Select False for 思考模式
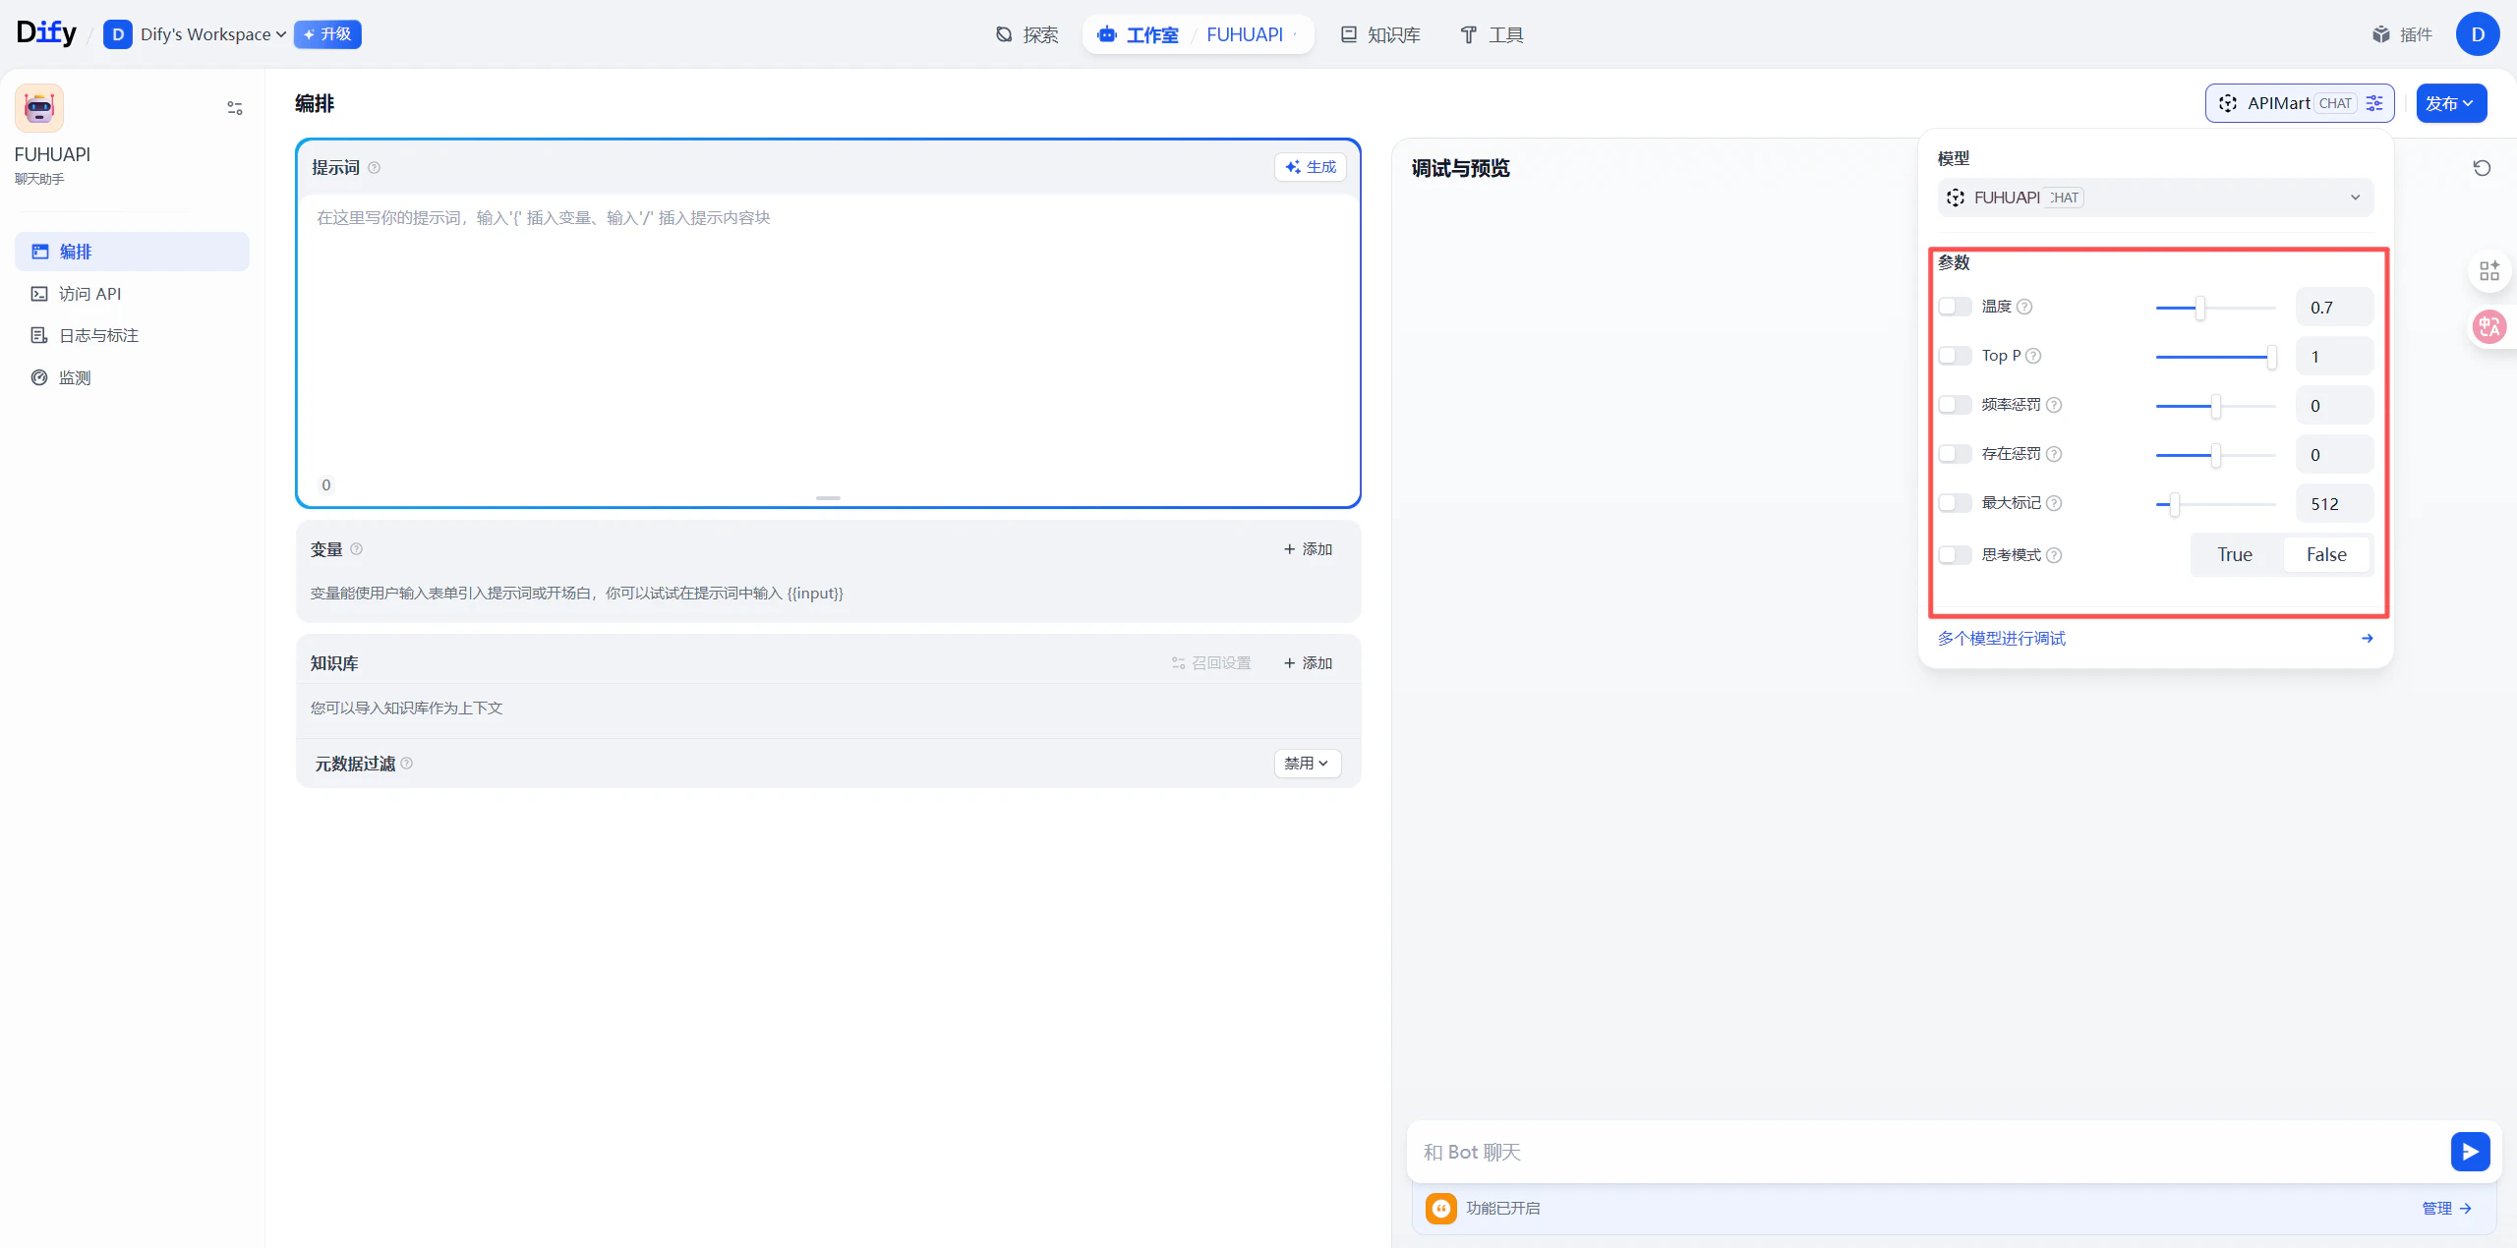Screen dimensions: 2517x1248 [2326, 555]
